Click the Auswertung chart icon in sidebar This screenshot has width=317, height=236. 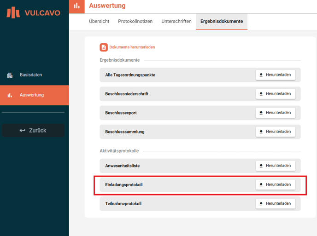click(10, 95)
